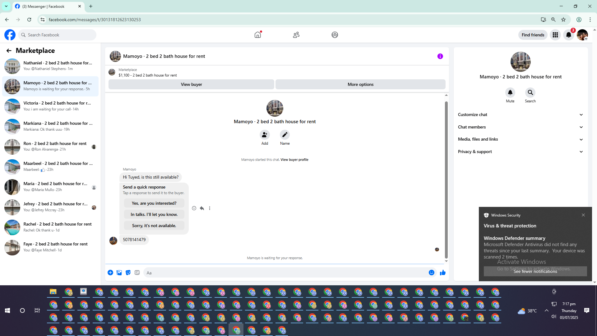This screenshot has height=336, width=597.
Task: Click the message input field
Action: tap(285, 273)
